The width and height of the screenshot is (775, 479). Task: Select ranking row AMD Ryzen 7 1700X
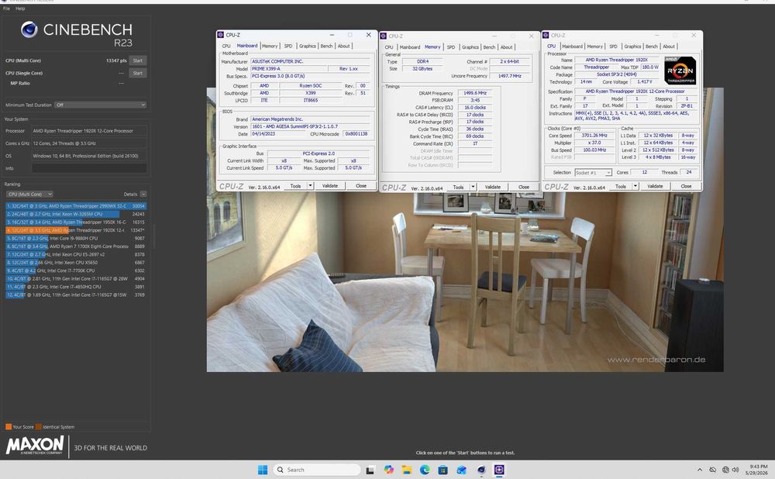[x=76, y=246]
